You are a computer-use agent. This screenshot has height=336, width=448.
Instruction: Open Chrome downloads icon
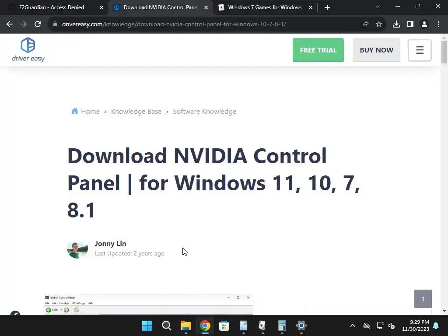(x=396, y=24)
